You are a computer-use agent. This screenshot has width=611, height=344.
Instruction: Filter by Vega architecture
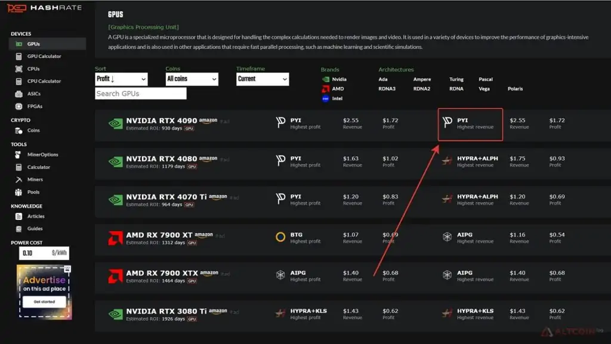(x=484, y=89)
